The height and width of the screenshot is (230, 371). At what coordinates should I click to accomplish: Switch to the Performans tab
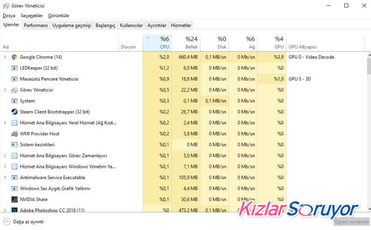click(35, 26)
